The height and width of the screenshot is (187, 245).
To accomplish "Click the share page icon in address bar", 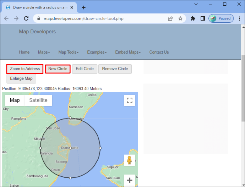I will 170,18.
